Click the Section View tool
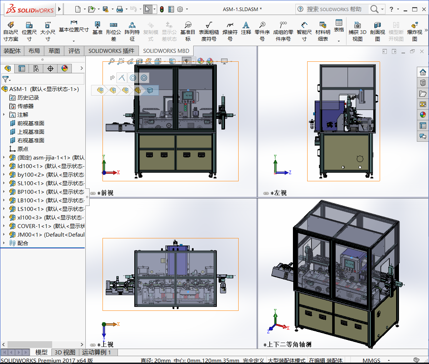This screenshot has height=364, width=429. (378, 31)
